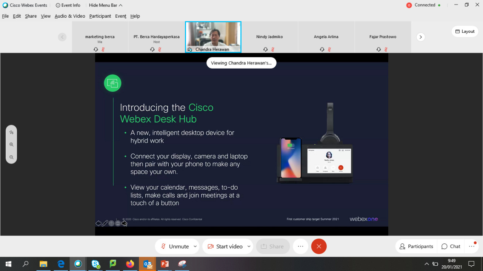This screenshot has width=483, height=271.
Task: Click the Webex app icon in taskbar
Action: (78, 264)
